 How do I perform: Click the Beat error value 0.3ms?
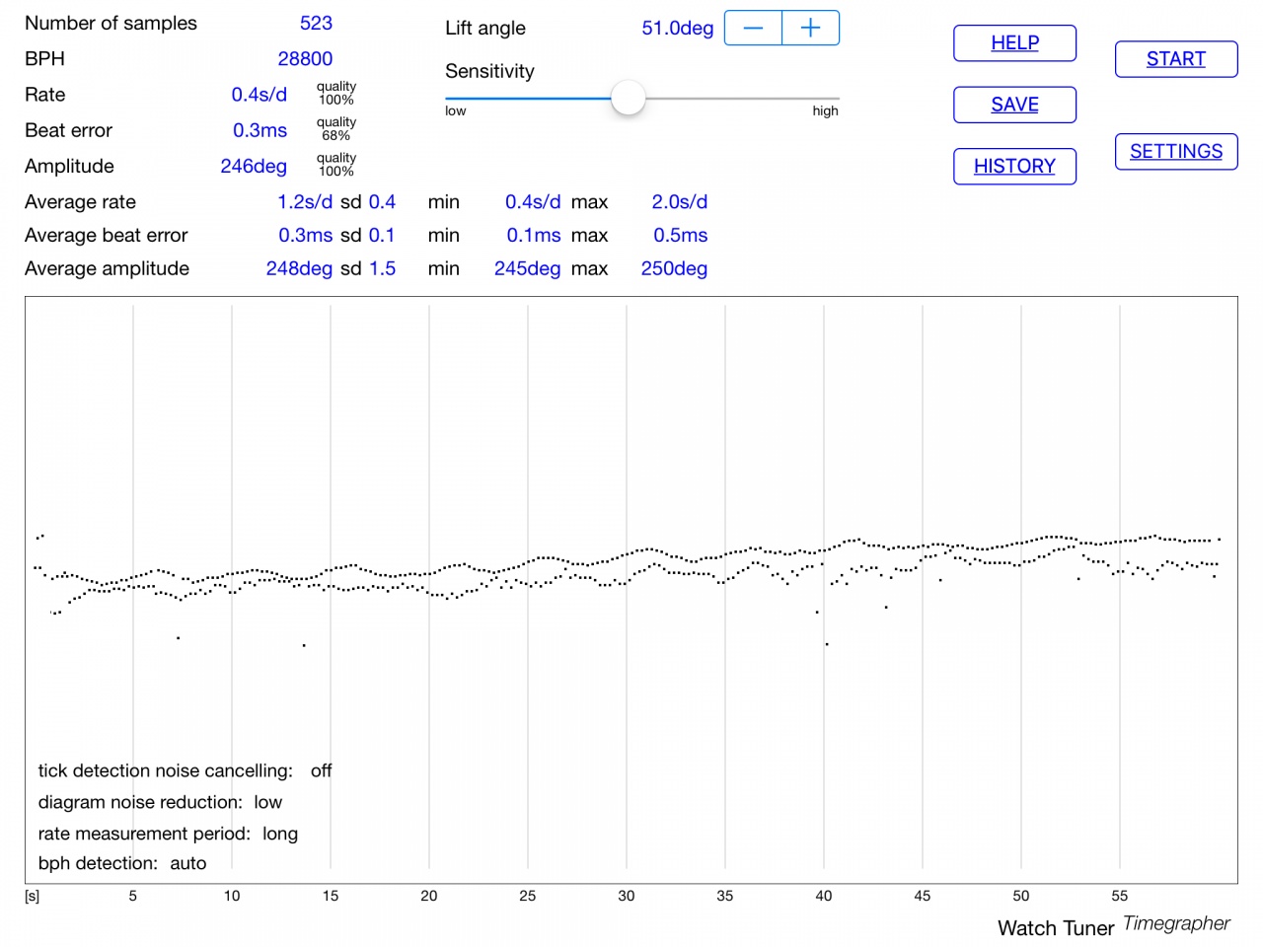260,130
